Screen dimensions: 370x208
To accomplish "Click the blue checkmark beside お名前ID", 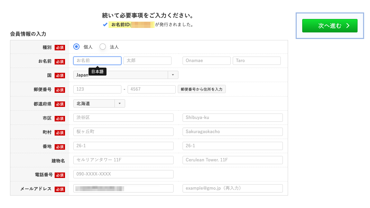I will [105, 24].
